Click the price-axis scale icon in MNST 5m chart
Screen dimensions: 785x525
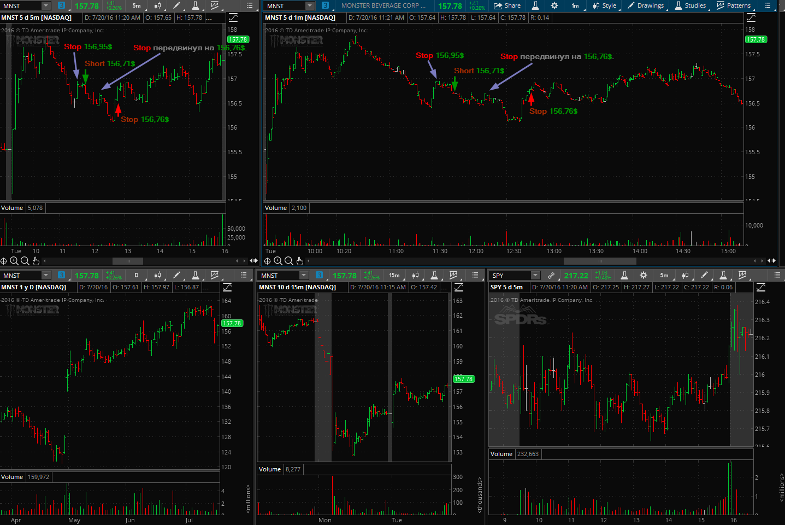233,17
